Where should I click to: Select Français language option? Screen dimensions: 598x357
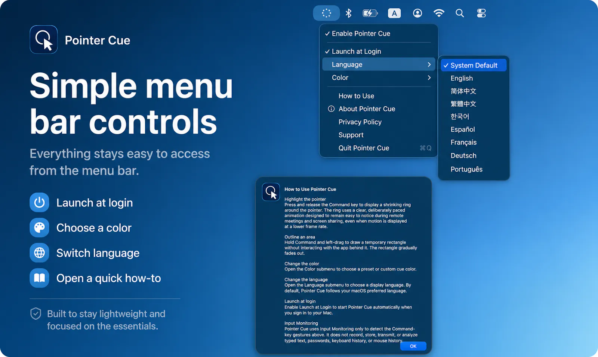(474, 143)
